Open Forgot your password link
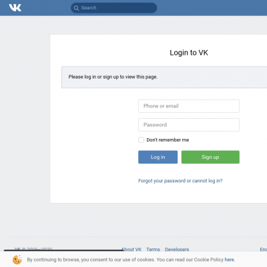Viewport: 267px width, 267px height. 180,181
